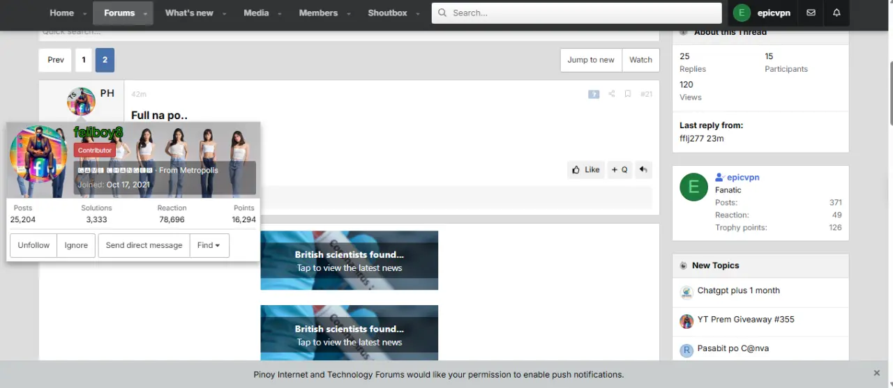Click the YT Prem Giveaway #355 avatar
The image size is (893, 388).
point(686,321)
